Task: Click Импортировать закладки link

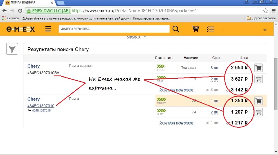Action: pos(152,18)
